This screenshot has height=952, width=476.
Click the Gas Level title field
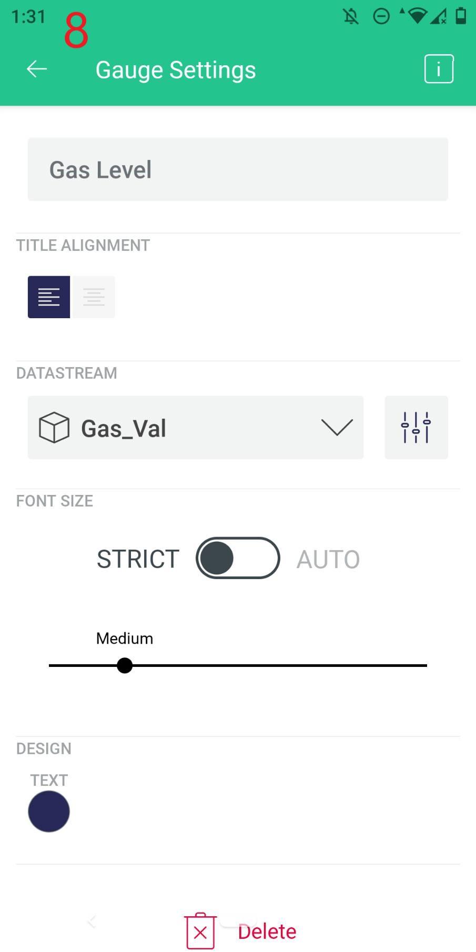[x=238, y=169]
